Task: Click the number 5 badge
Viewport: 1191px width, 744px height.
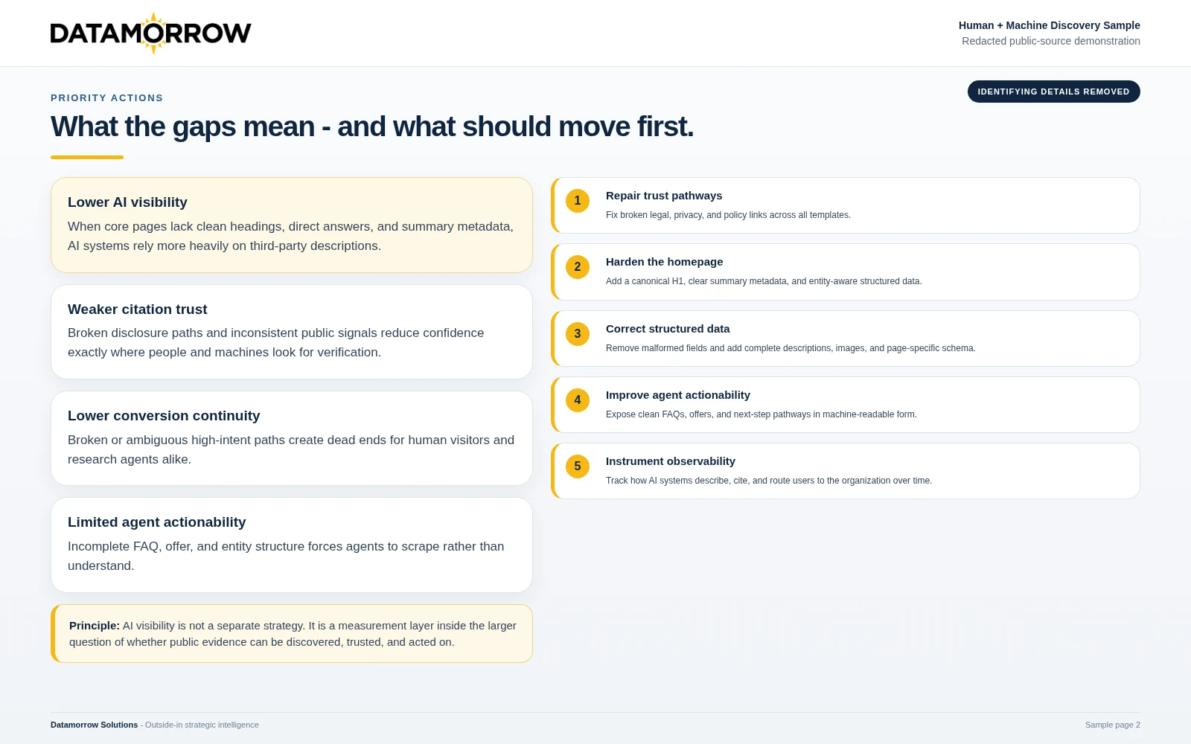Action: [x=578, y=466]
